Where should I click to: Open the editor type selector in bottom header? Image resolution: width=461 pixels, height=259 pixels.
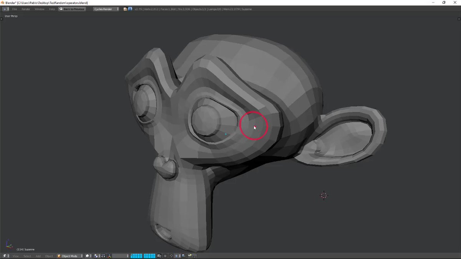6,256
